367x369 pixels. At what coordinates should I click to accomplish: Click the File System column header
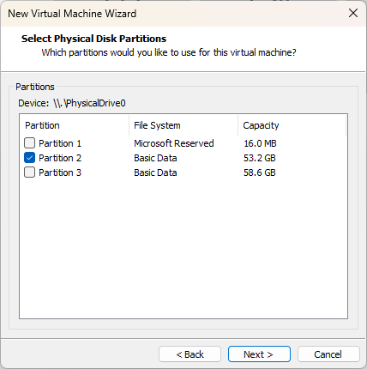pos(183,125)
